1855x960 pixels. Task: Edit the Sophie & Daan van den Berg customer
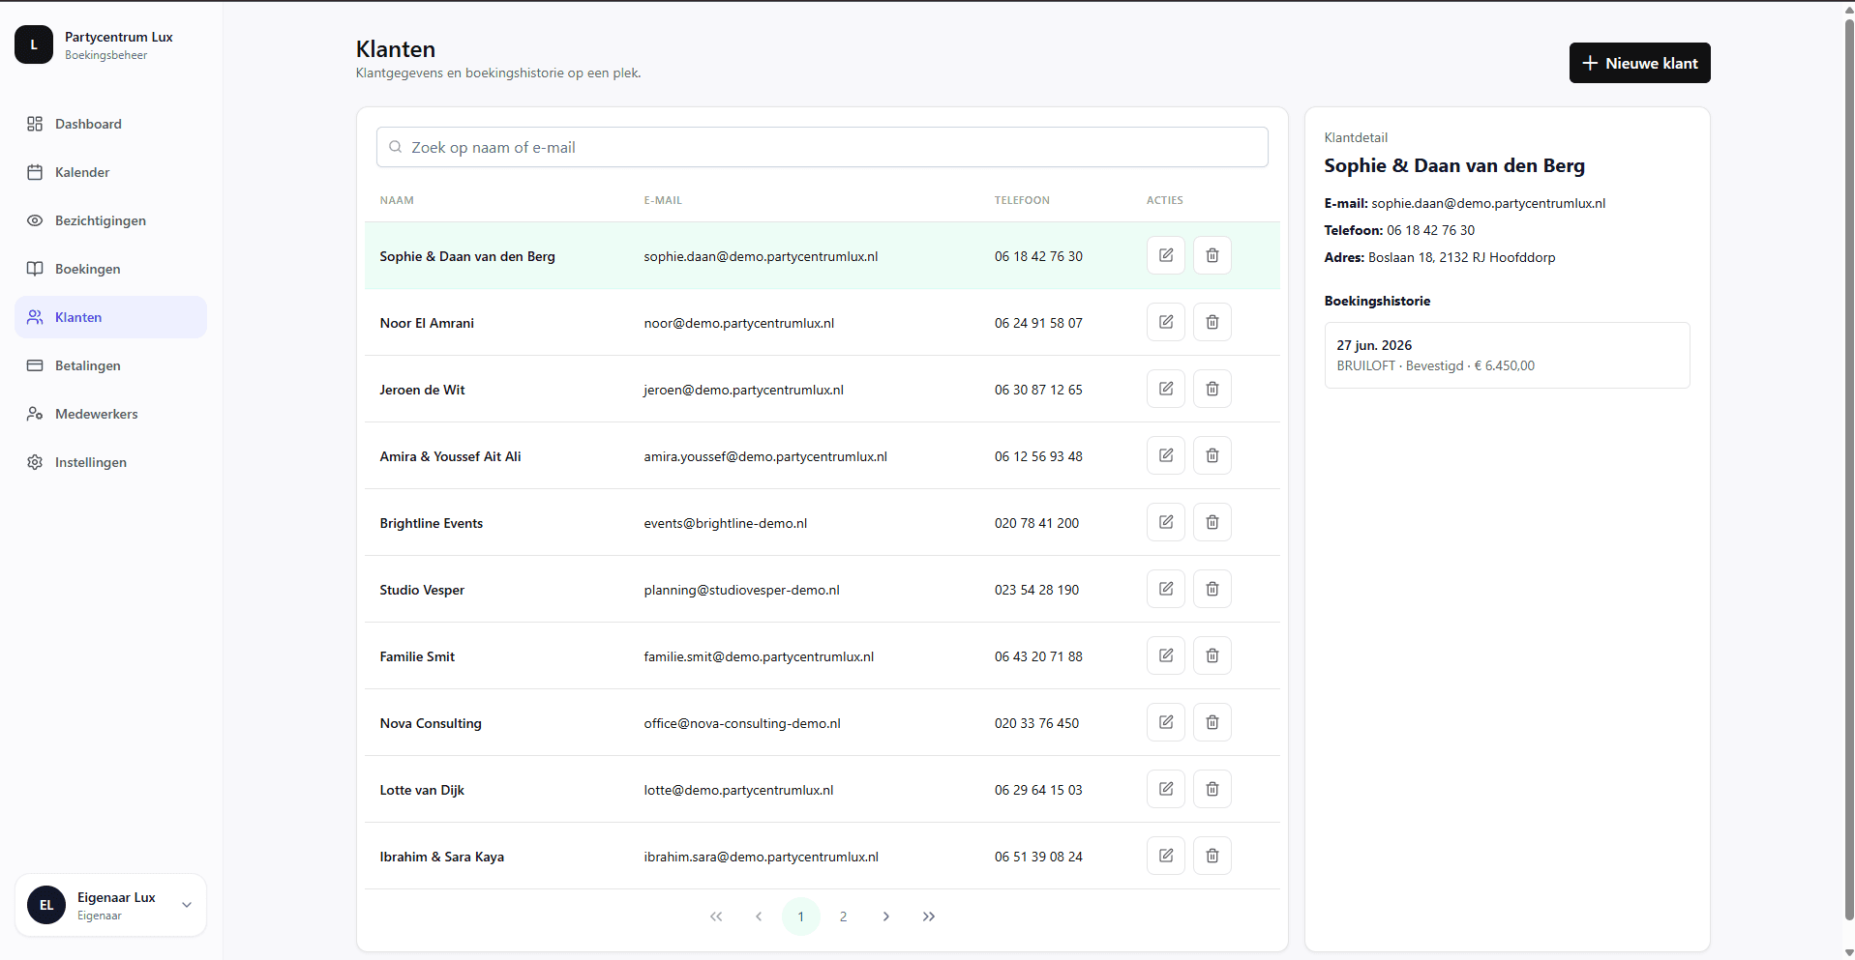click(x=1165, y=255)
